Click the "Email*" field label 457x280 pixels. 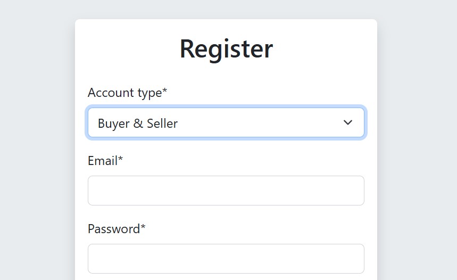tap(105, 161)
